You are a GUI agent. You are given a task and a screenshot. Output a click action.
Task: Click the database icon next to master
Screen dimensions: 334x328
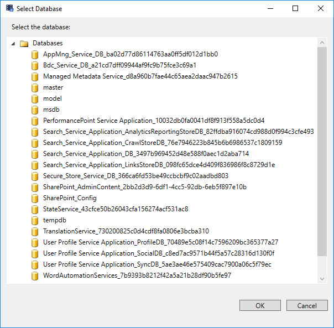(x=35, y=87)
